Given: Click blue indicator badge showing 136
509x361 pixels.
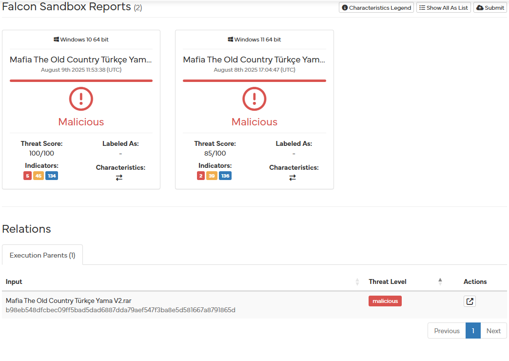Looking at the screenshot, I should coord(225,176).
